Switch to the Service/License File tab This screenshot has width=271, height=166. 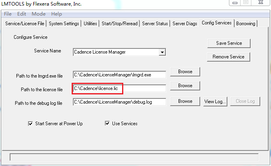[x=25, y=24]
